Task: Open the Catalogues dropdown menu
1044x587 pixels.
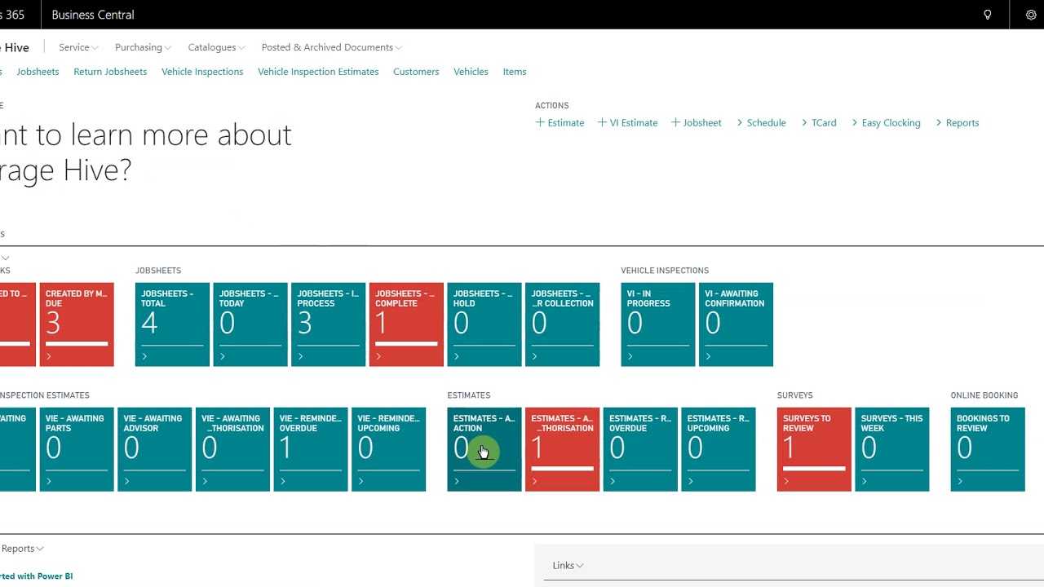Action: pyautogui.click(x=216, y=47)
